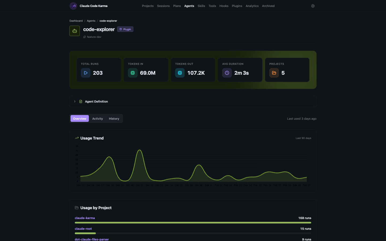Click the 203 total runs value
The width and height of the screenshot is (386, 241).
98,73
